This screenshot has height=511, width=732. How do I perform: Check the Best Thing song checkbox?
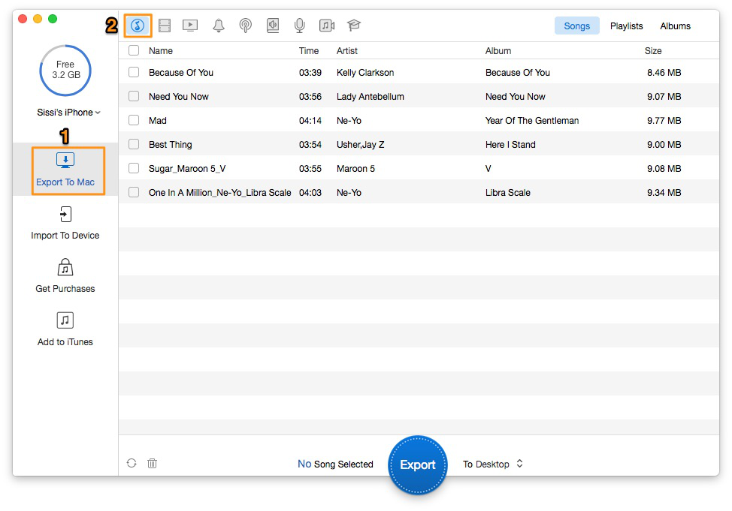point(134,144)
